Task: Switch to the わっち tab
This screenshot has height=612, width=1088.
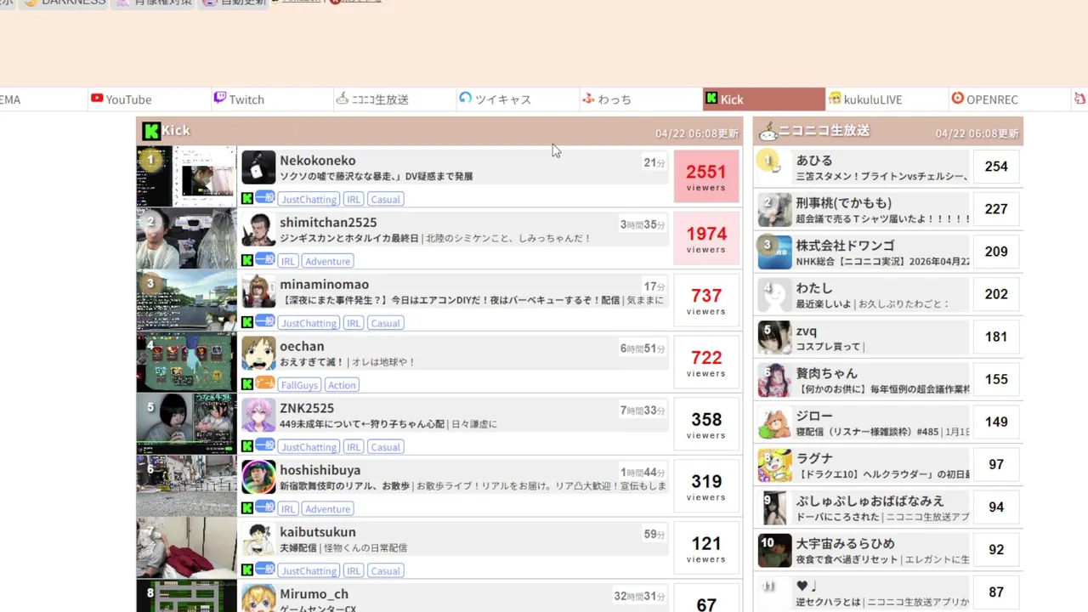Action: [x=640, y=99]
